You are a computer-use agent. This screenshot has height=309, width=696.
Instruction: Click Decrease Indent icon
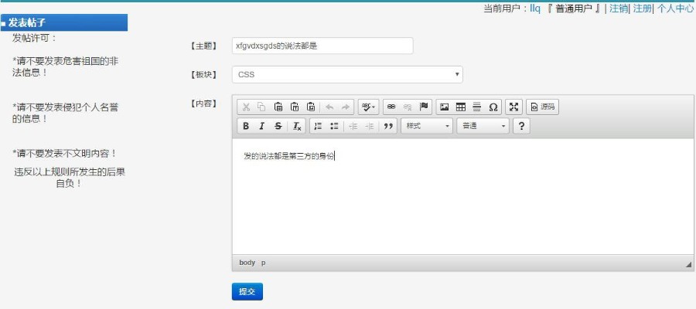(x=353, y=127)
